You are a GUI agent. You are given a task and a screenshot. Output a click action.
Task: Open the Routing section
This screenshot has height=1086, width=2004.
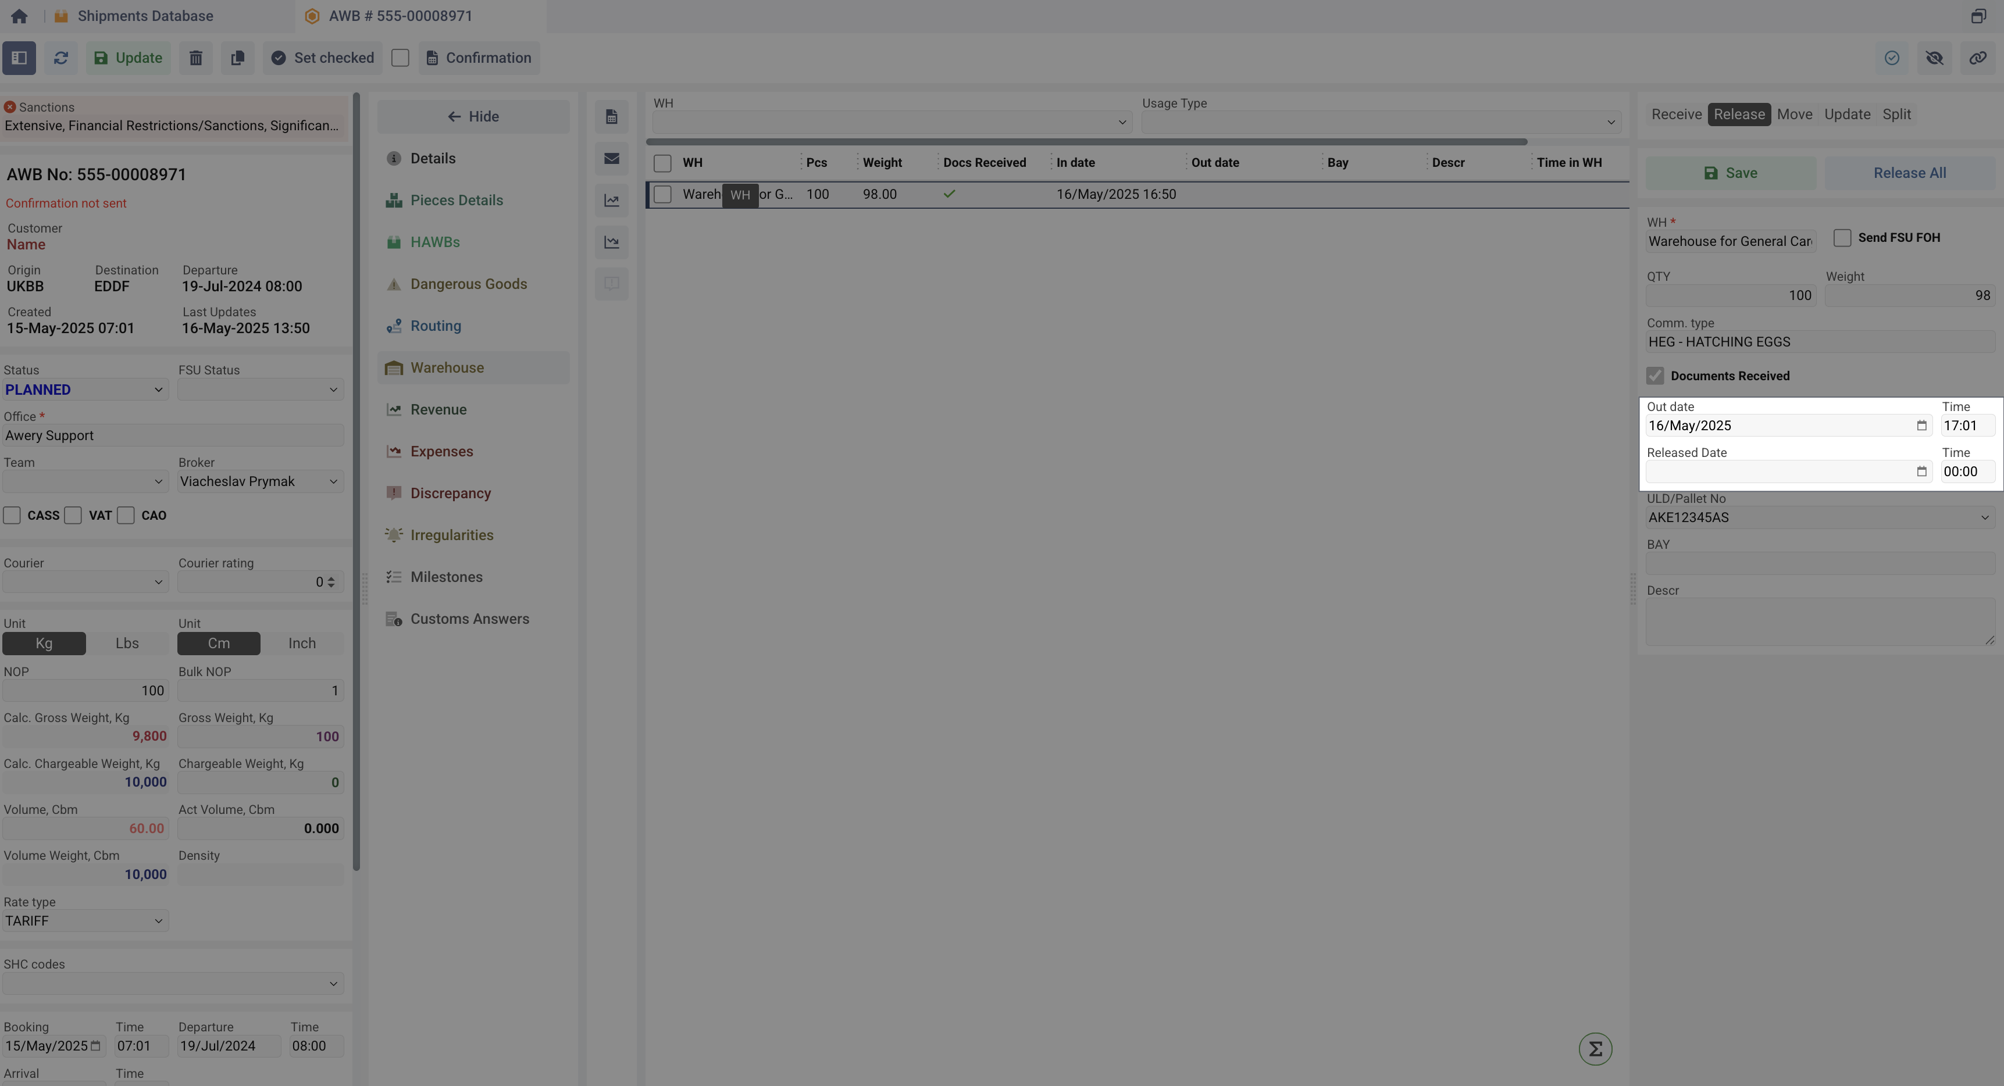[435, 326]
